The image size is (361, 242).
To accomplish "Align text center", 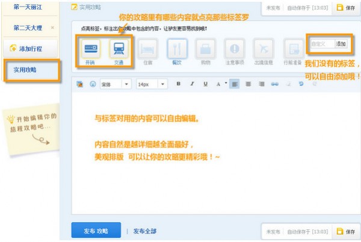I will tap(248, 84).
